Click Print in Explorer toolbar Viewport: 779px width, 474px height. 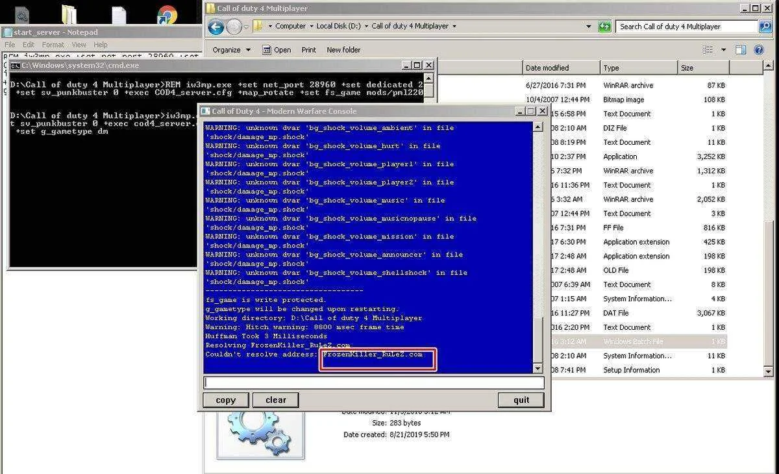click(x=309, y=50)
